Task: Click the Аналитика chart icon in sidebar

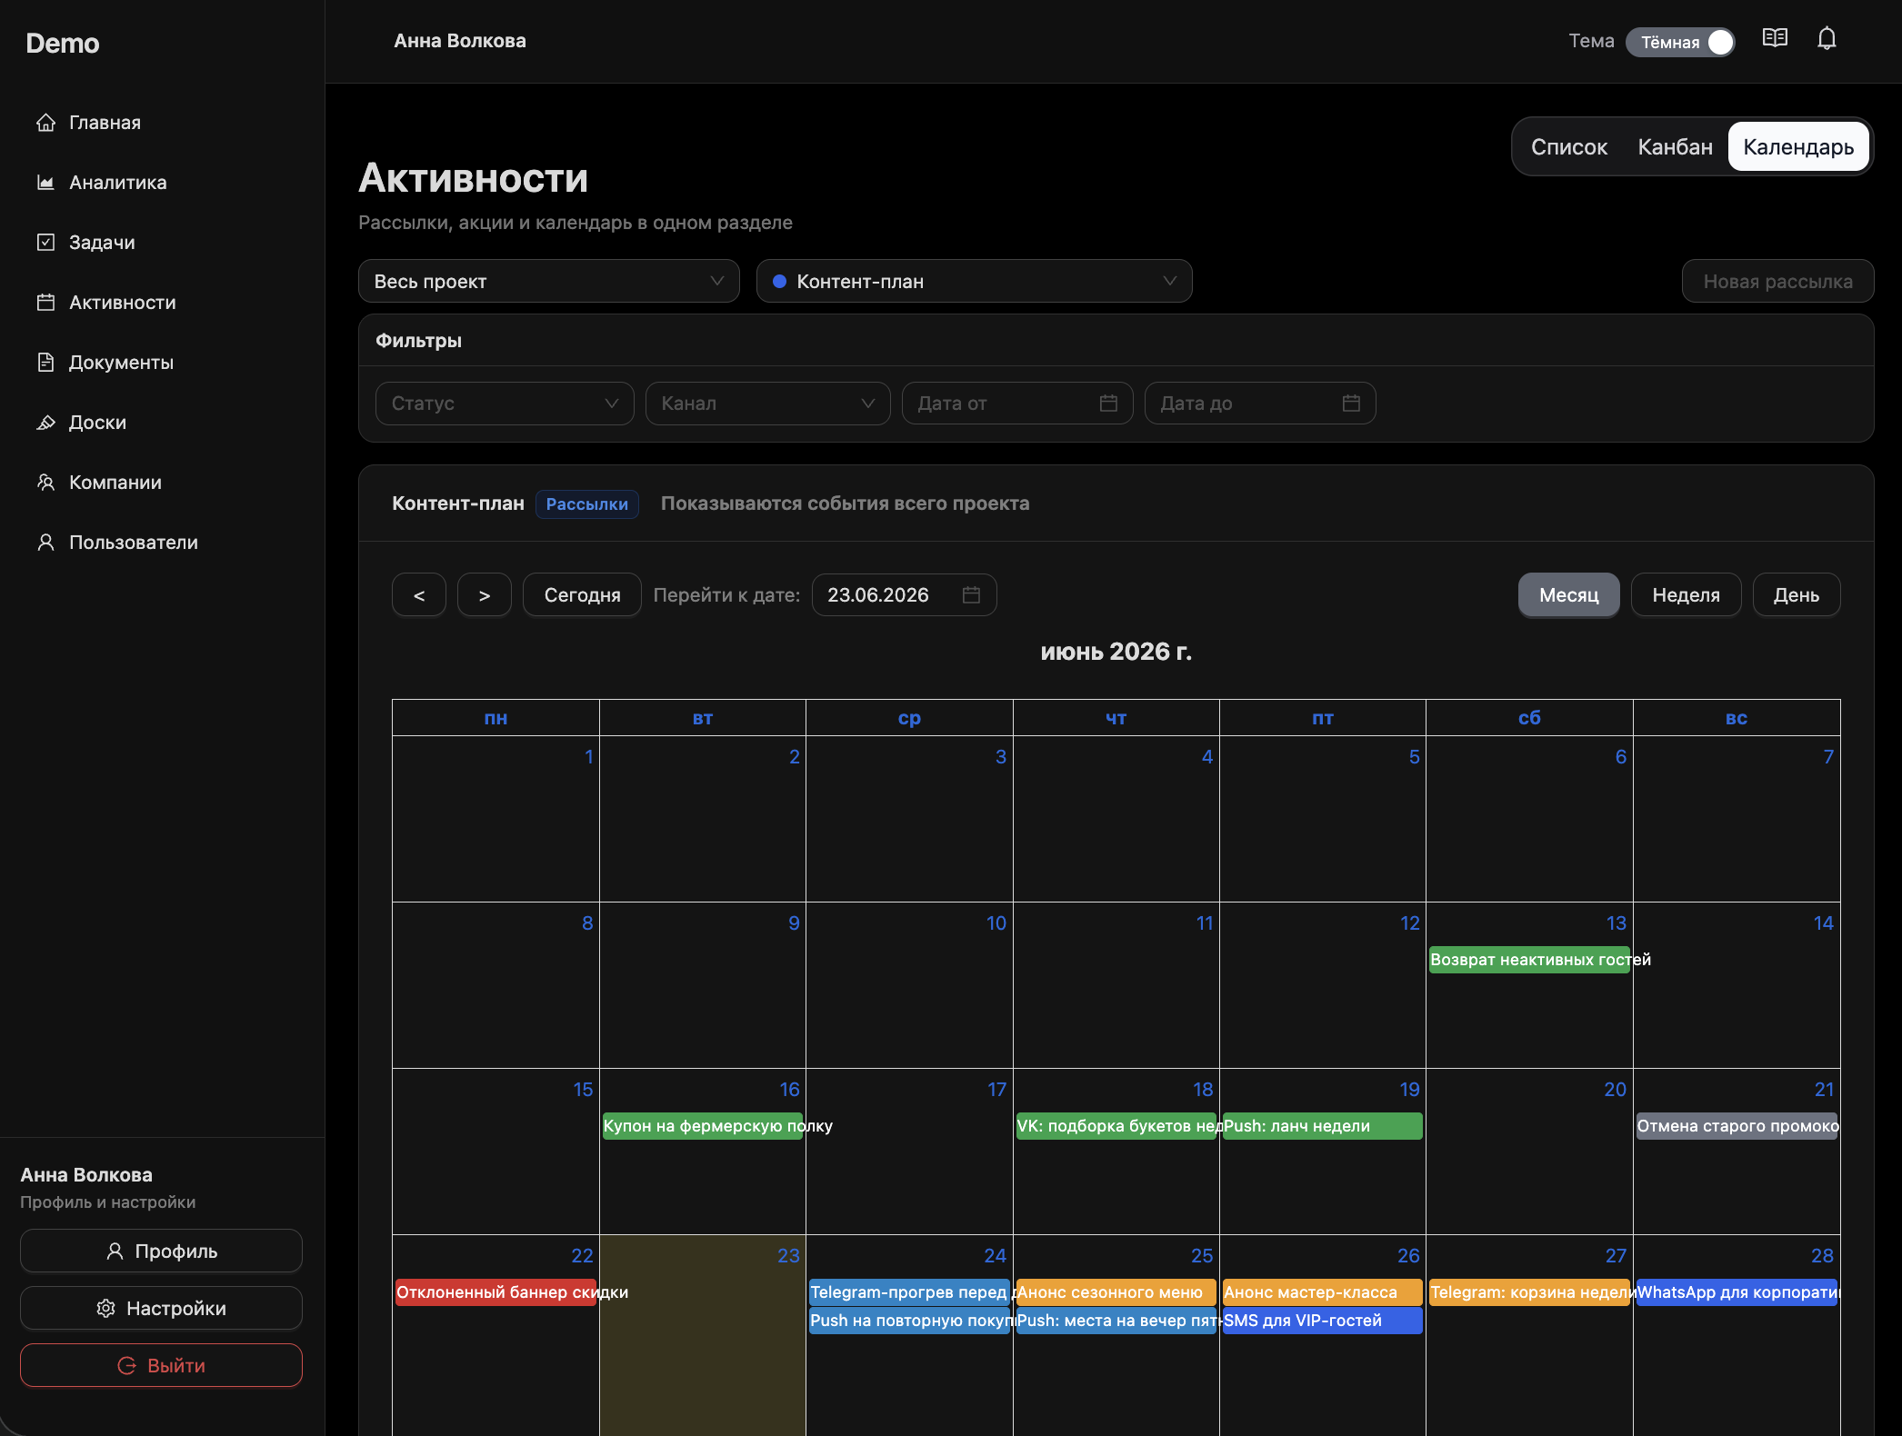Action: tap(45, 183)
